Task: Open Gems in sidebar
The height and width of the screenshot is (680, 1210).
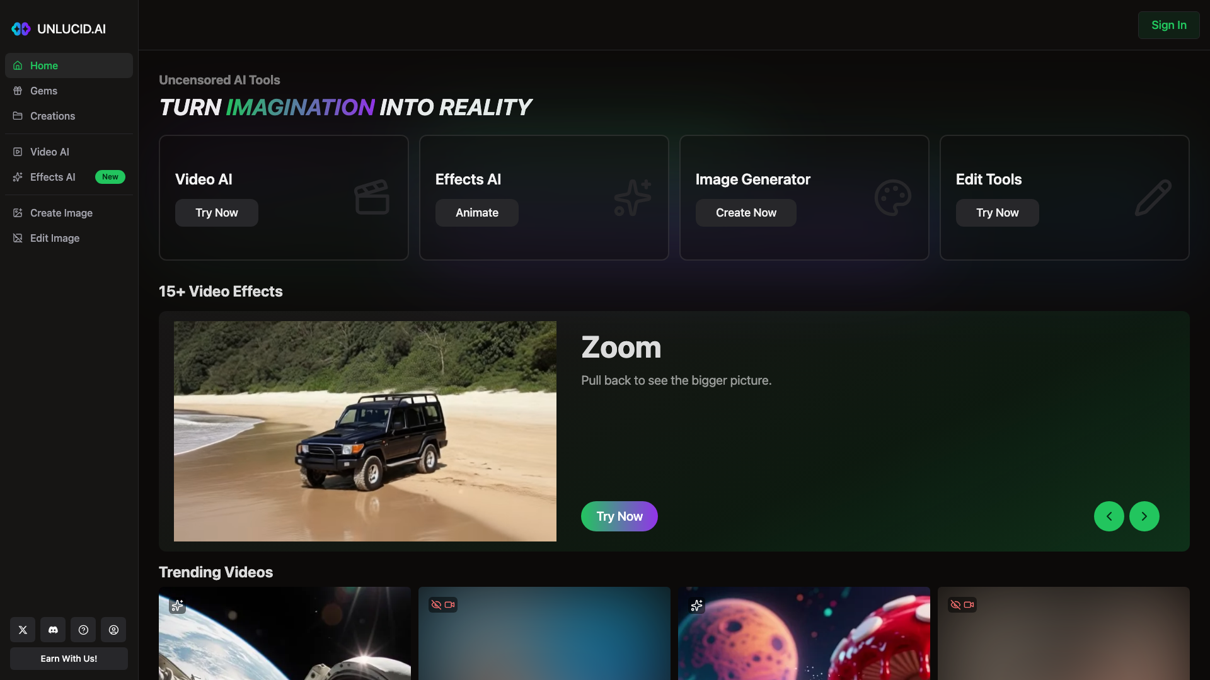Action: coord(69,91)
